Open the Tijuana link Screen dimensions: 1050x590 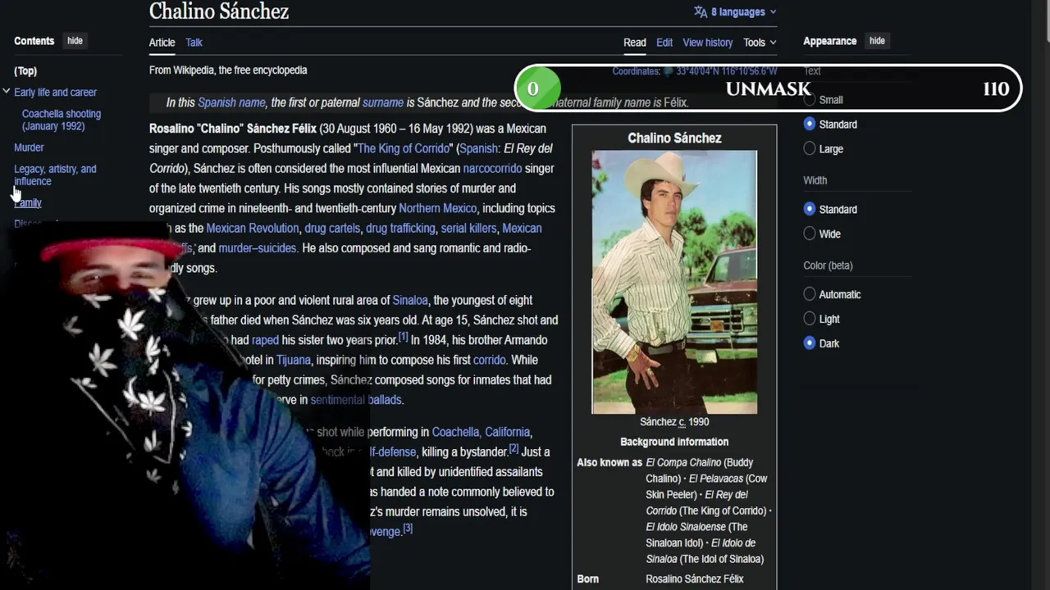pyautogui.click(x=294, y=360)
